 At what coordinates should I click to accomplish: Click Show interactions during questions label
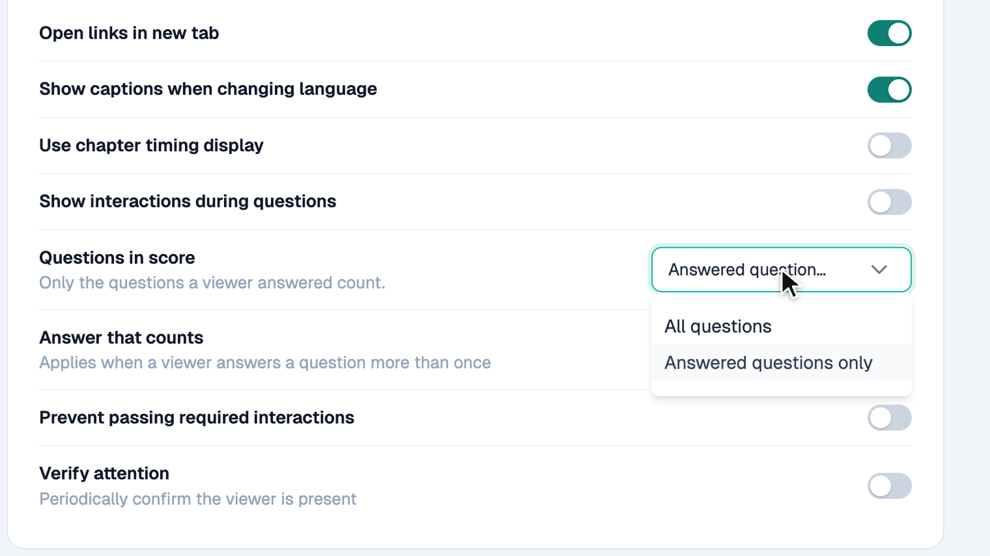point(188,202)
